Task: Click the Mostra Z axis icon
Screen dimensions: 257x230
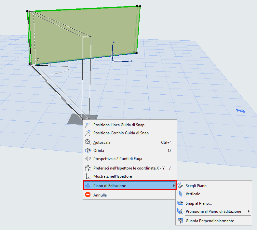Action: 88,176
